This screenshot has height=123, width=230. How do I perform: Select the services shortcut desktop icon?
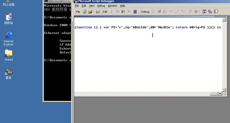pyautogui.click(x=9, y=73)
